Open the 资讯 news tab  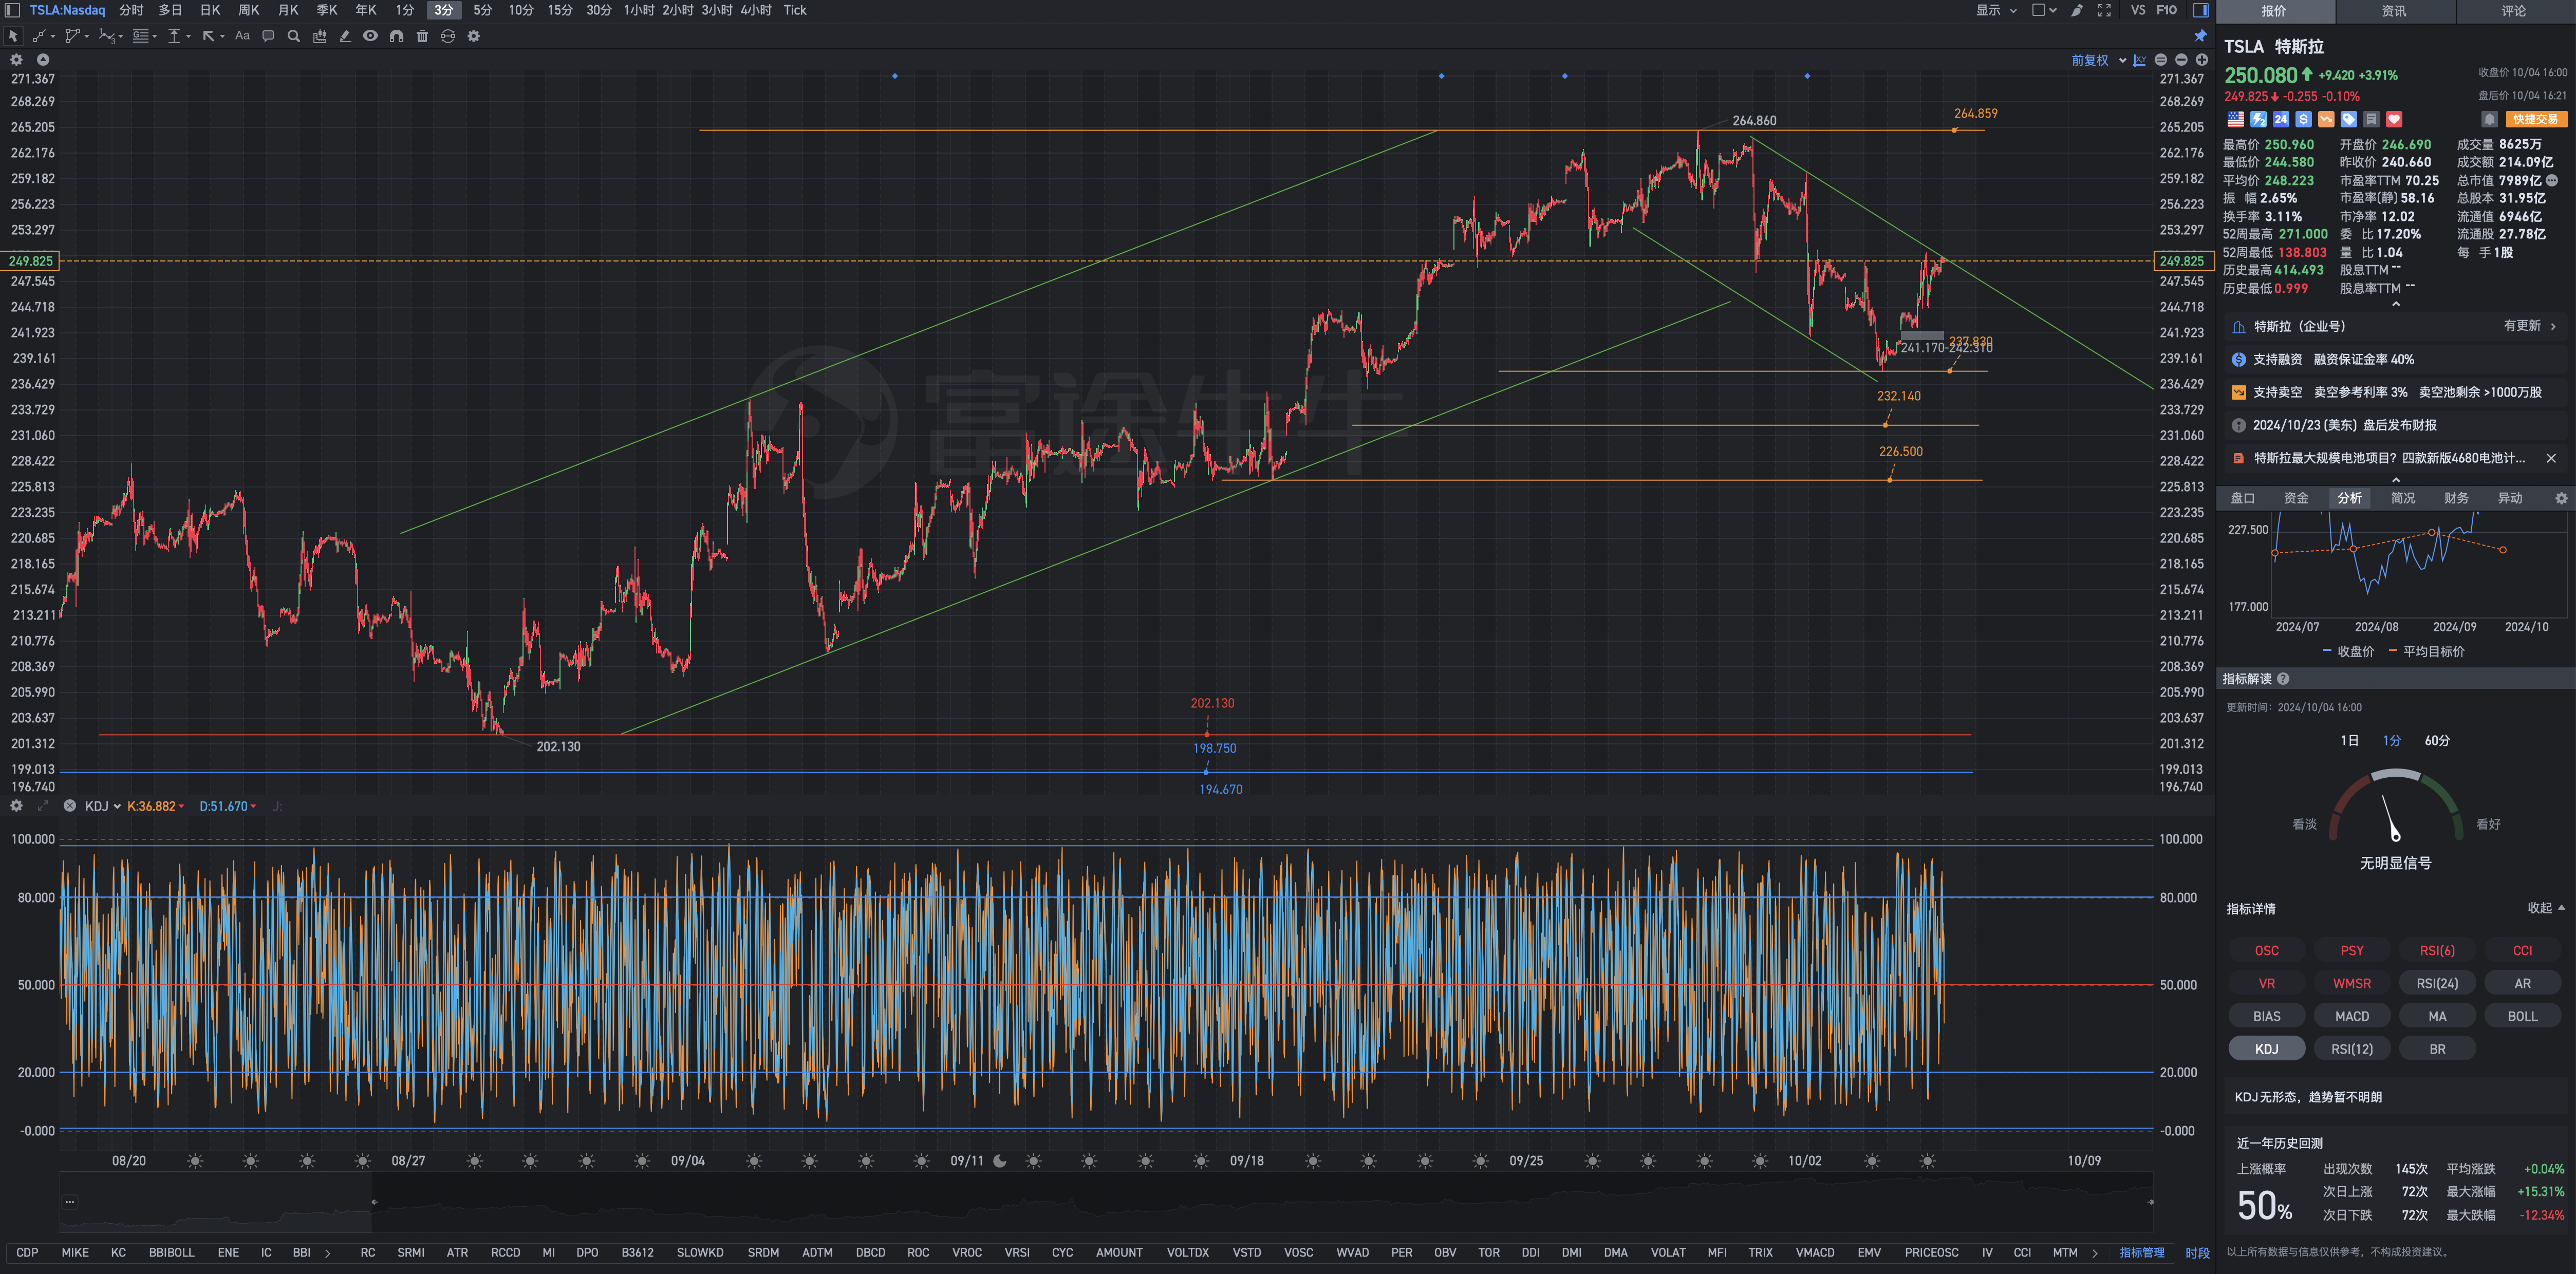pos(2394,11)
